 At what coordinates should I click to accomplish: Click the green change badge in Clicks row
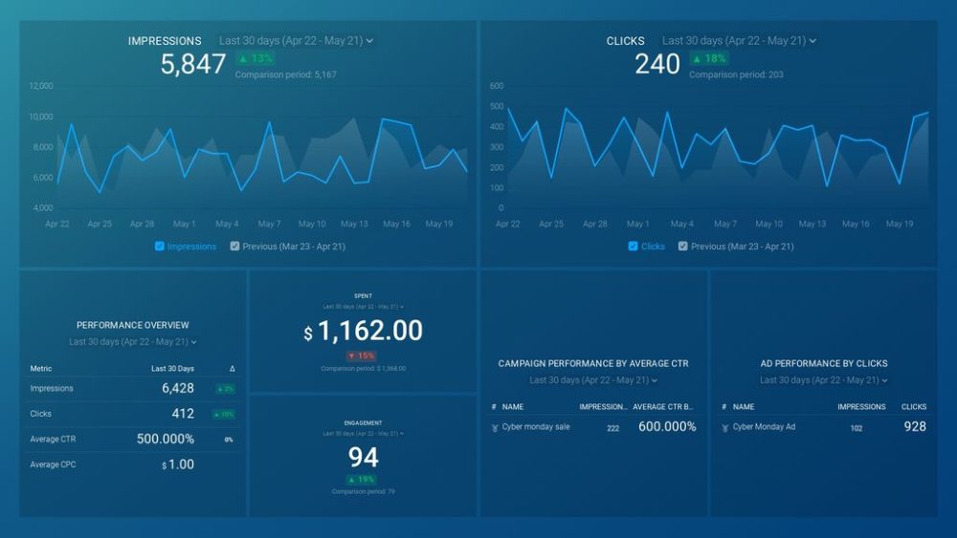coord(225,415)
